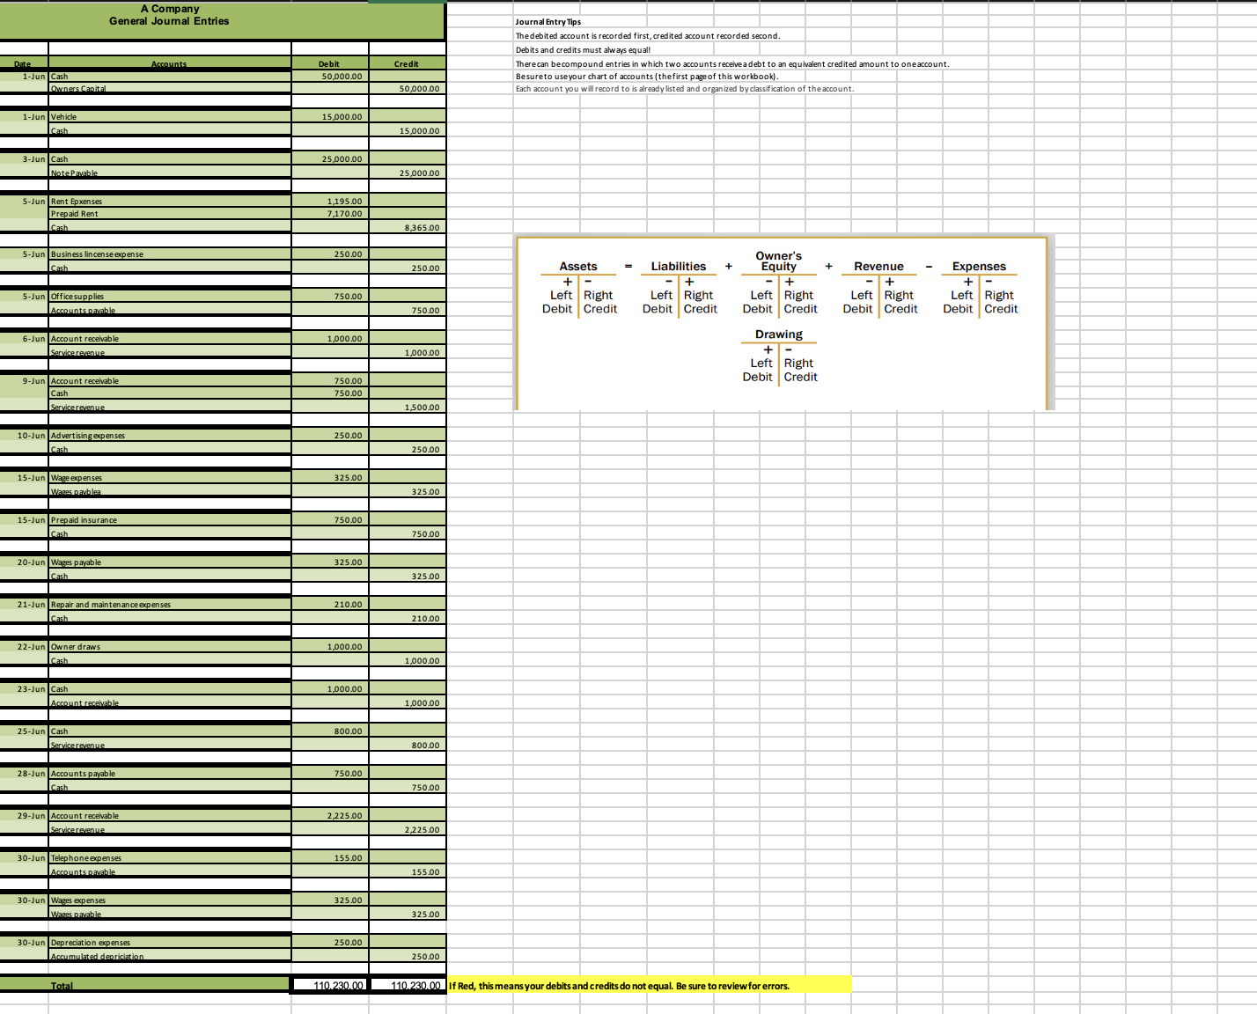Select the 'Owner draws' account cell
The image size is (1257, 1014).
[169, 647]
